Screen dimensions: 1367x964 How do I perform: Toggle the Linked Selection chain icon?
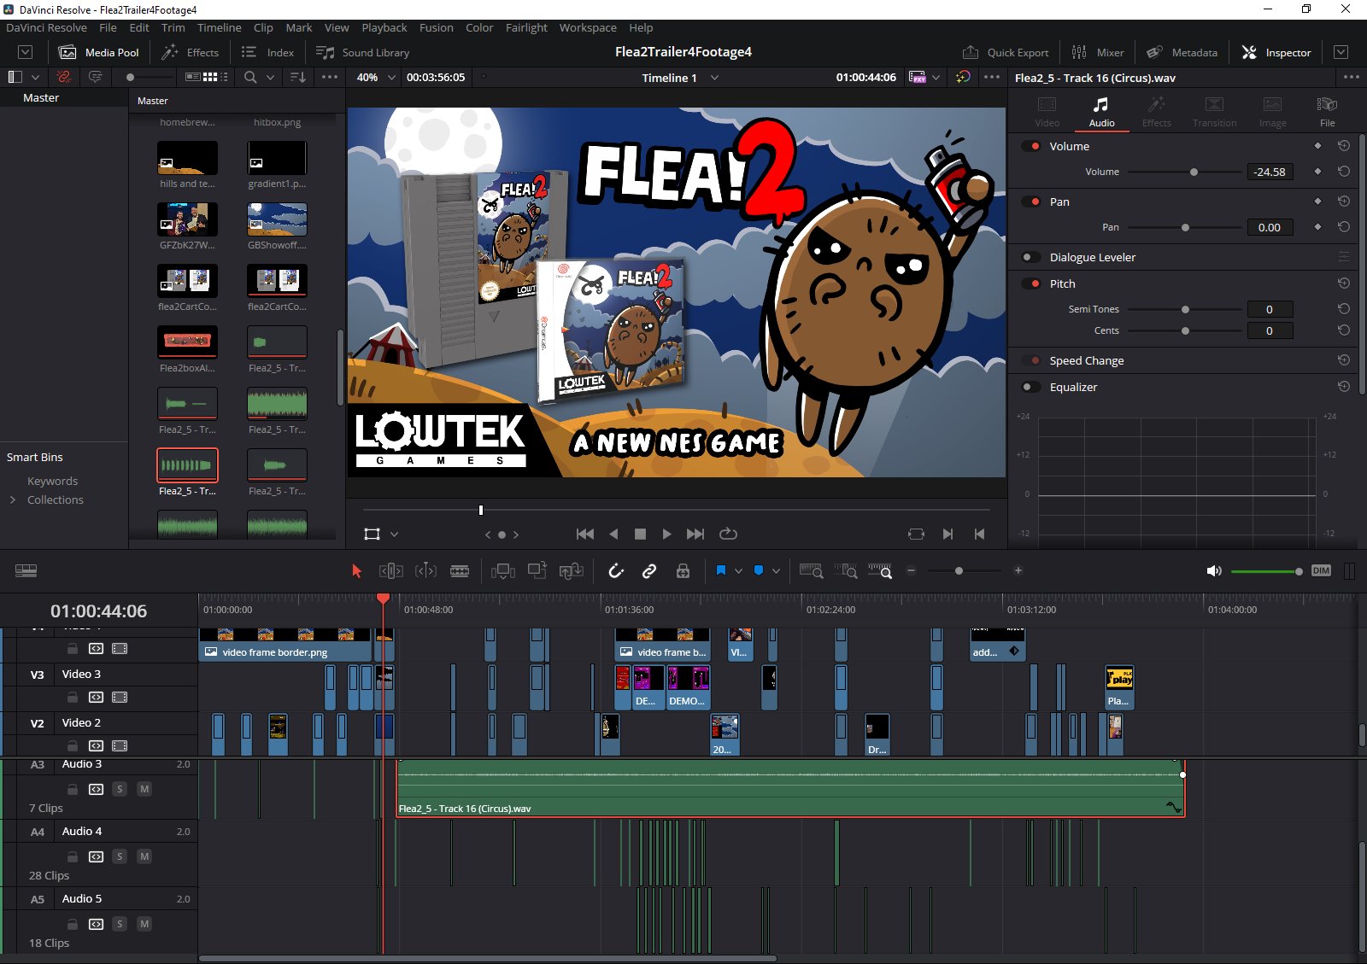click(649, 571)
